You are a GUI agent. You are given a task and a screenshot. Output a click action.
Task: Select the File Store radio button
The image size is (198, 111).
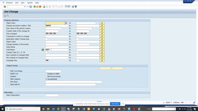(x=9, y=82)
